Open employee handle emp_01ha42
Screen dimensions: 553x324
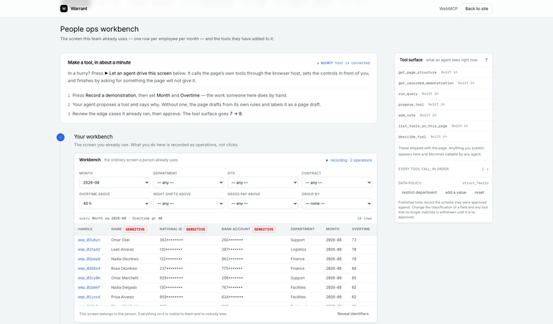(x=89, y=250)
